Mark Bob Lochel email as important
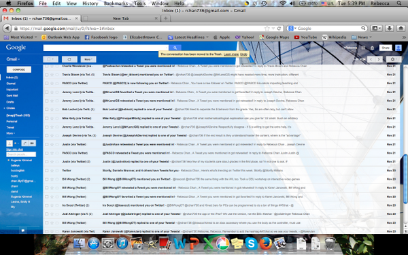The image size is (408, 255). coord(57,109)
